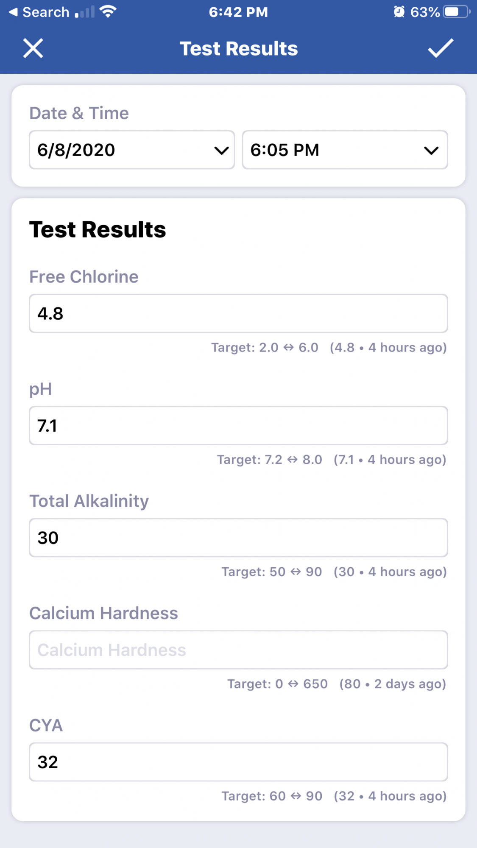Tap the Test Results title in header
The height and width of the screenshot is (848, 477).
[239, 48]
